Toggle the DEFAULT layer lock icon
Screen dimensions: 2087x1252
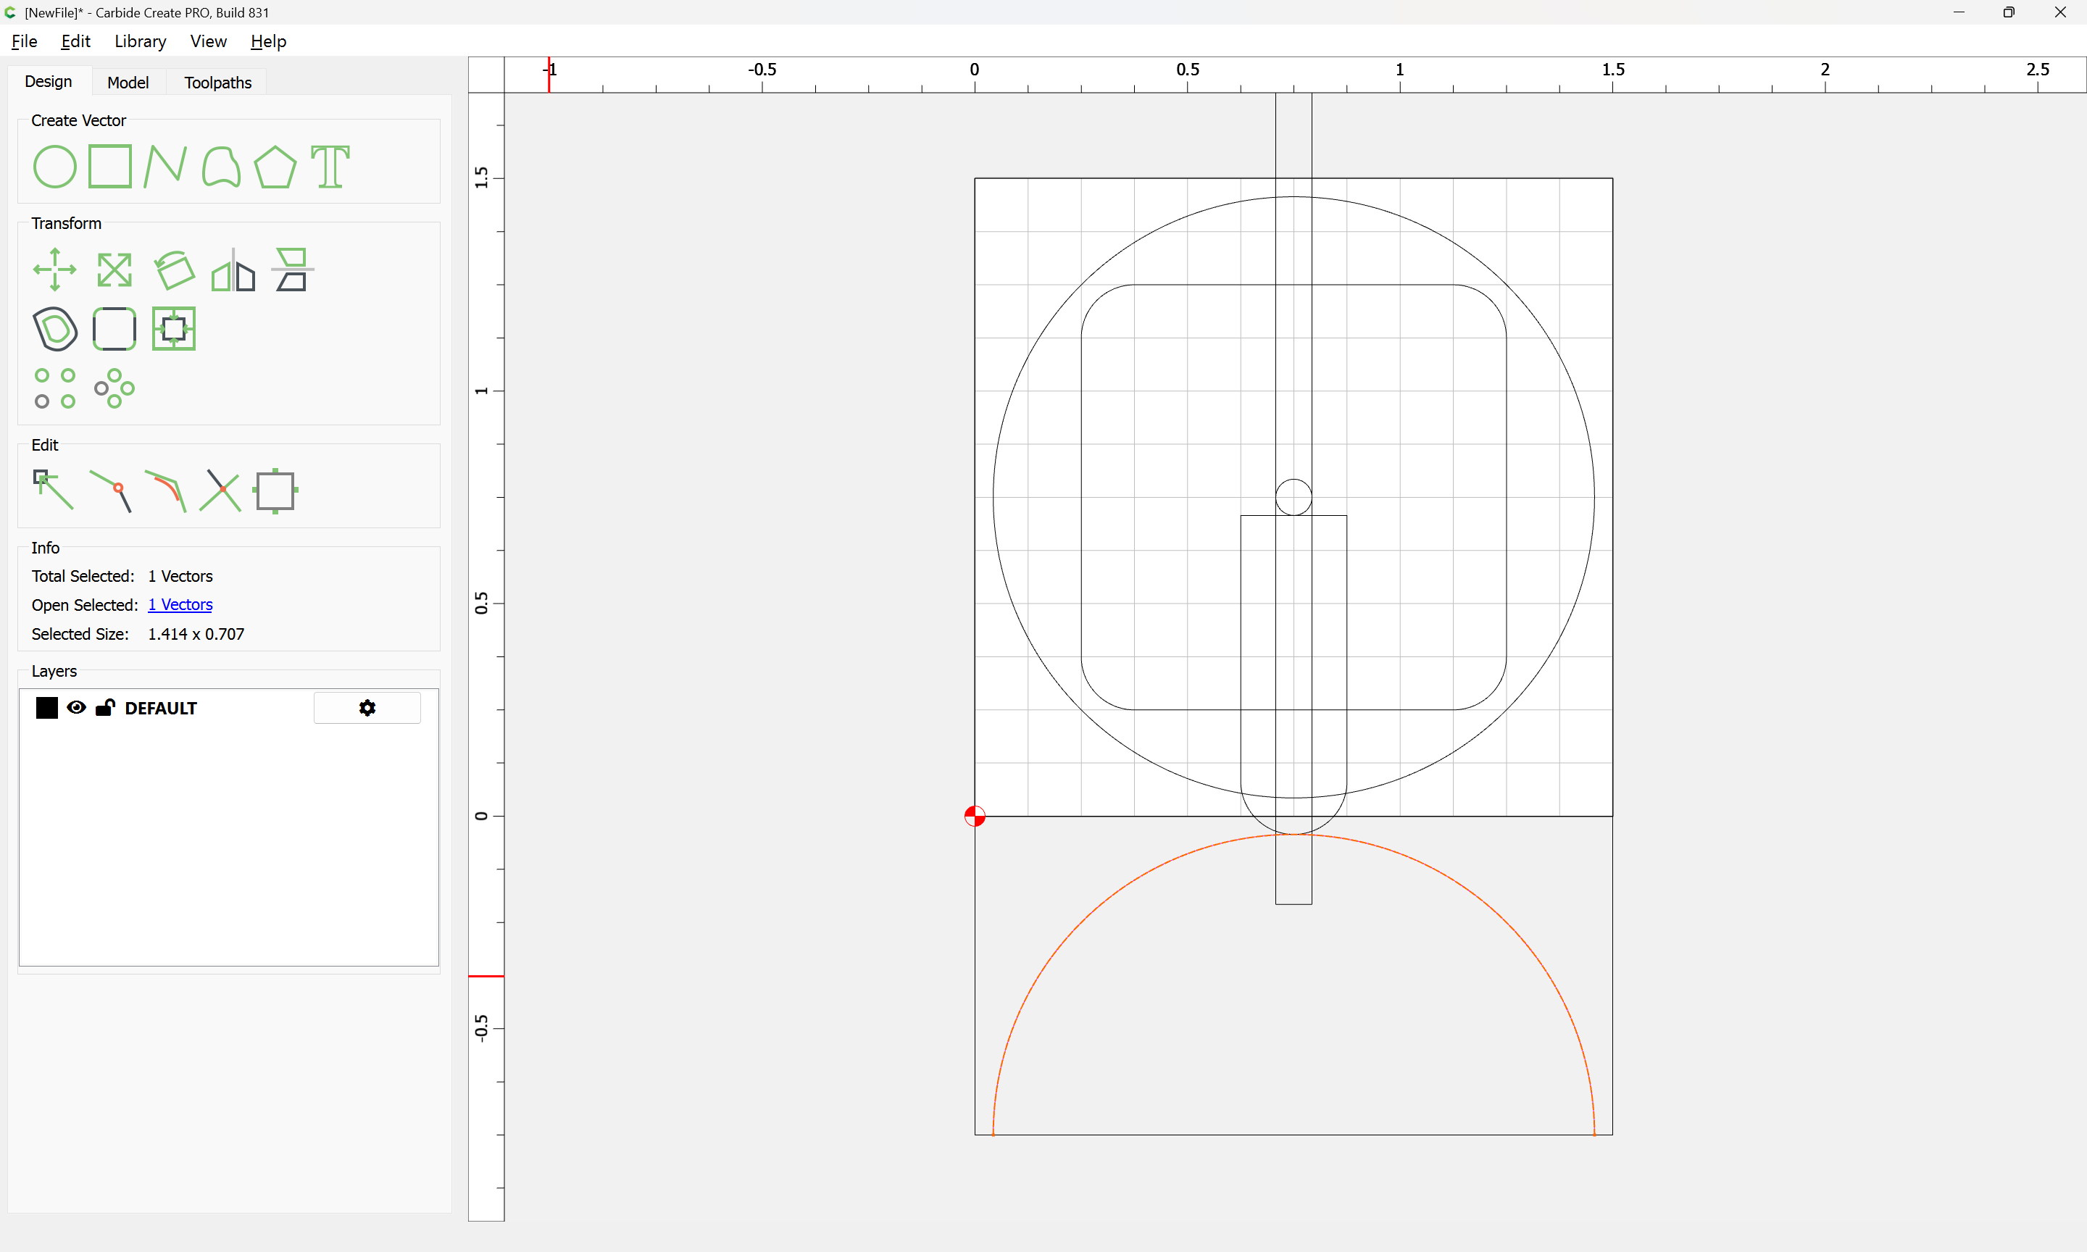coord(104,708)
